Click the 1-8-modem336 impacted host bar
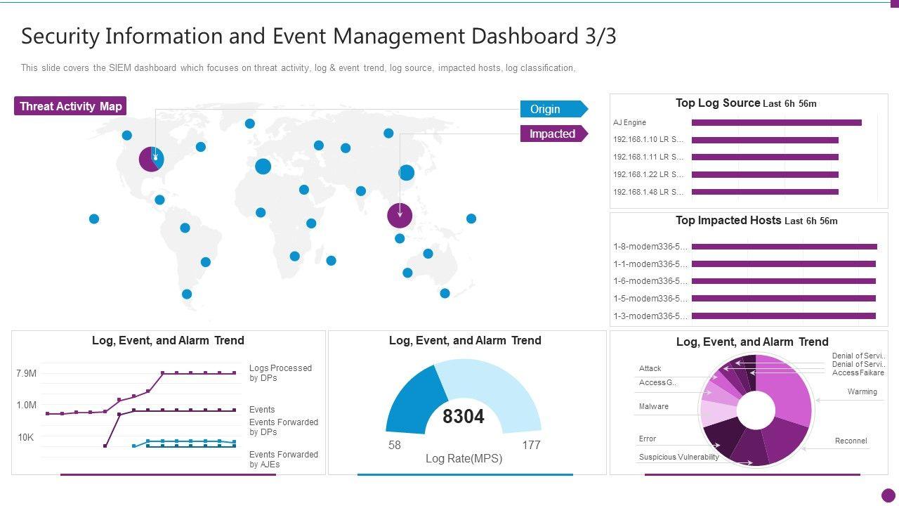Viewport: 899px width, 506px height. coord(784,247)
